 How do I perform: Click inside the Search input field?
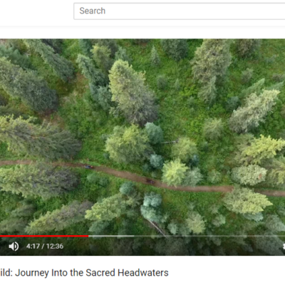[x=180, y=11]
